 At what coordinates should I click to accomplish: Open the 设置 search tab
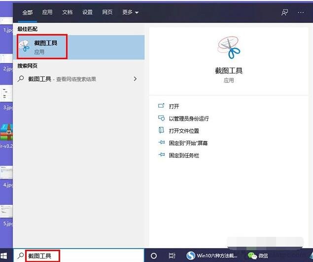click(x=87, y=12)
